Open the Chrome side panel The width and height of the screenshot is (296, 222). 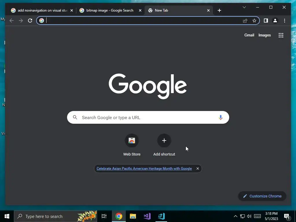[266, 21]
